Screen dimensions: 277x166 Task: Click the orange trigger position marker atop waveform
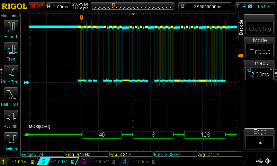[81, 17]
